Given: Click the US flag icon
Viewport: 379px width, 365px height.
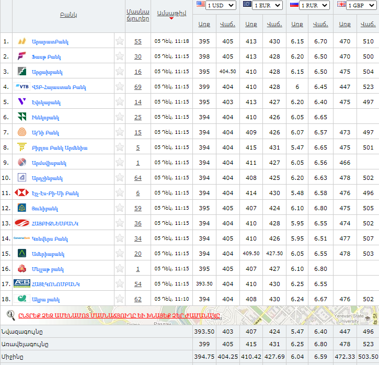Looking at the screenshot, I should (x=201, y=4).
